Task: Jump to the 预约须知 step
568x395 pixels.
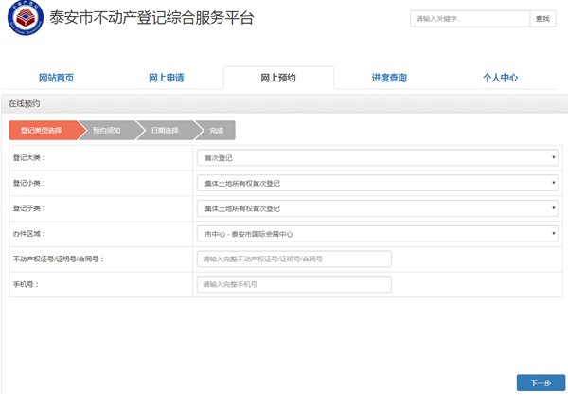Action: click(106, 130)
